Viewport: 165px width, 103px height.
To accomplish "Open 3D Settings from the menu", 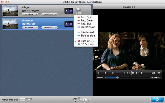I will (x=86, y=44).
